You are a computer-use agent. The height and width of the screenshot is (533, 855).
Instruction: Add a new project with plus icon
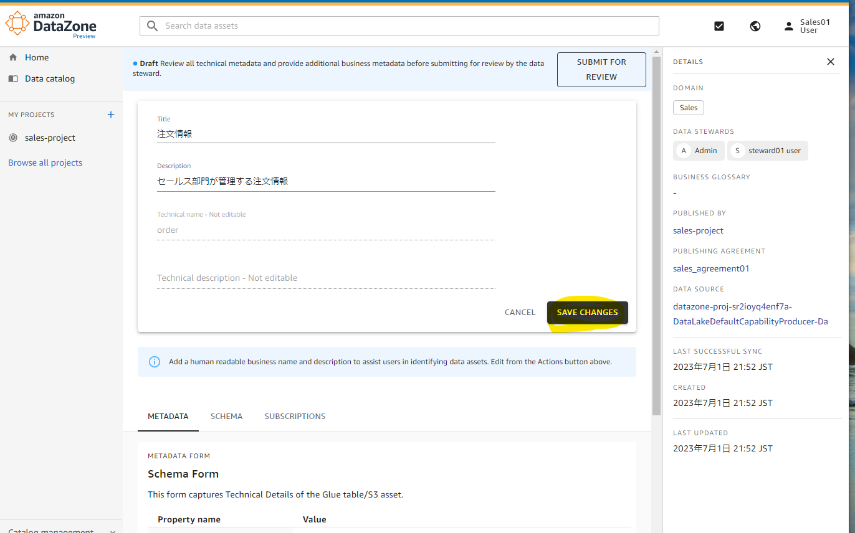coord(111,115)
